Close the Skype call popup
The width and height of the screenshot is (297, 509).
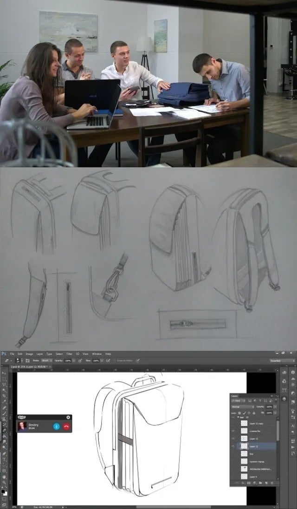click(x=68, y=417)
